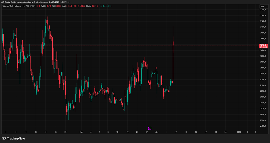Click the 23 date label on time axis

click(x=216, y=132)
